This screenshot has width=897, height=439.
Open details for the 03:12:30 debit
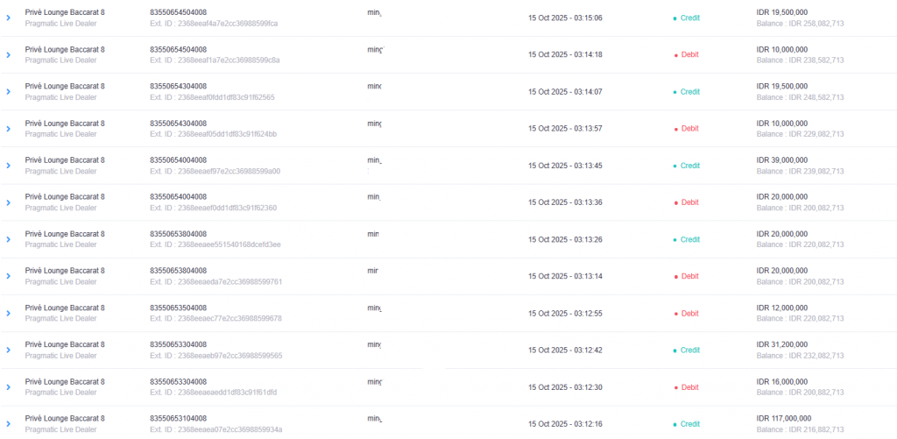[x=8, y=387]
